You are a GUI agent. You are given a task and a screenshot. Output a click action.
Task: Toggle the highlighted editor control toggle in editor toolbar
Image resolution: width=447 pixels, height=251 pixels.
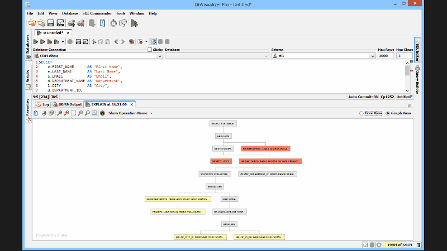[153, 42]
